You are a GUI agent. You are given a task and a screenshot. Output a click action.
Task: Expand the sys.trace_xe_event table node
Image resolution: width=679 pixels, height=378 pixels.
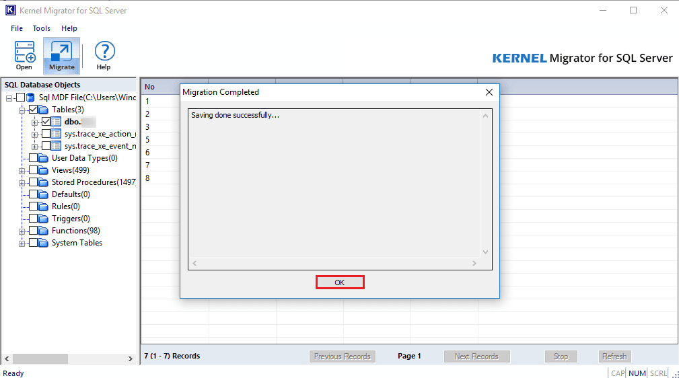click(34, 147)
